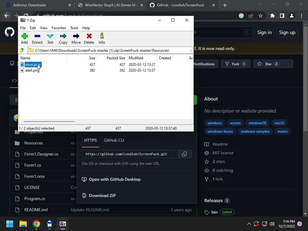This screenshot has width=308, height=231.
Task: Click the clone URL text field
Action: coord(130,154)
